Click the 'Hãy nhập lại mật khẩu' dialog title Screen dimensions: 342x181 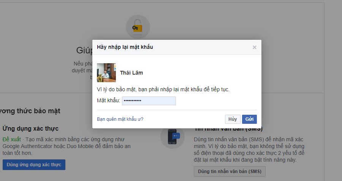coord(125,47)
